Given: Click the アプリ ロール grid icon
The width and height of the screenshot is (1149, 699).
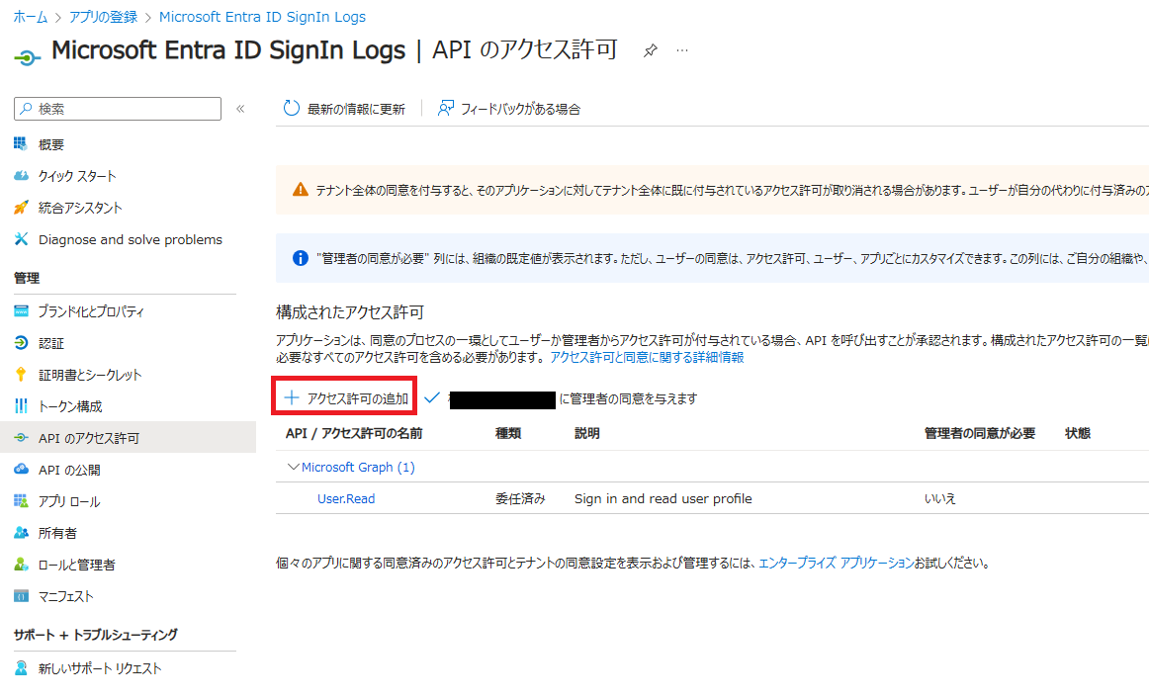Looking at the screenshot, I should coord(21,501).
